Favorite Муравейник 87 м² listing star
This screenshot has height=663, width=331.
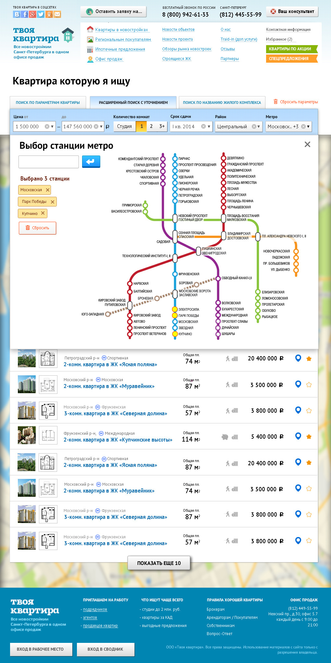coord(309,385)
